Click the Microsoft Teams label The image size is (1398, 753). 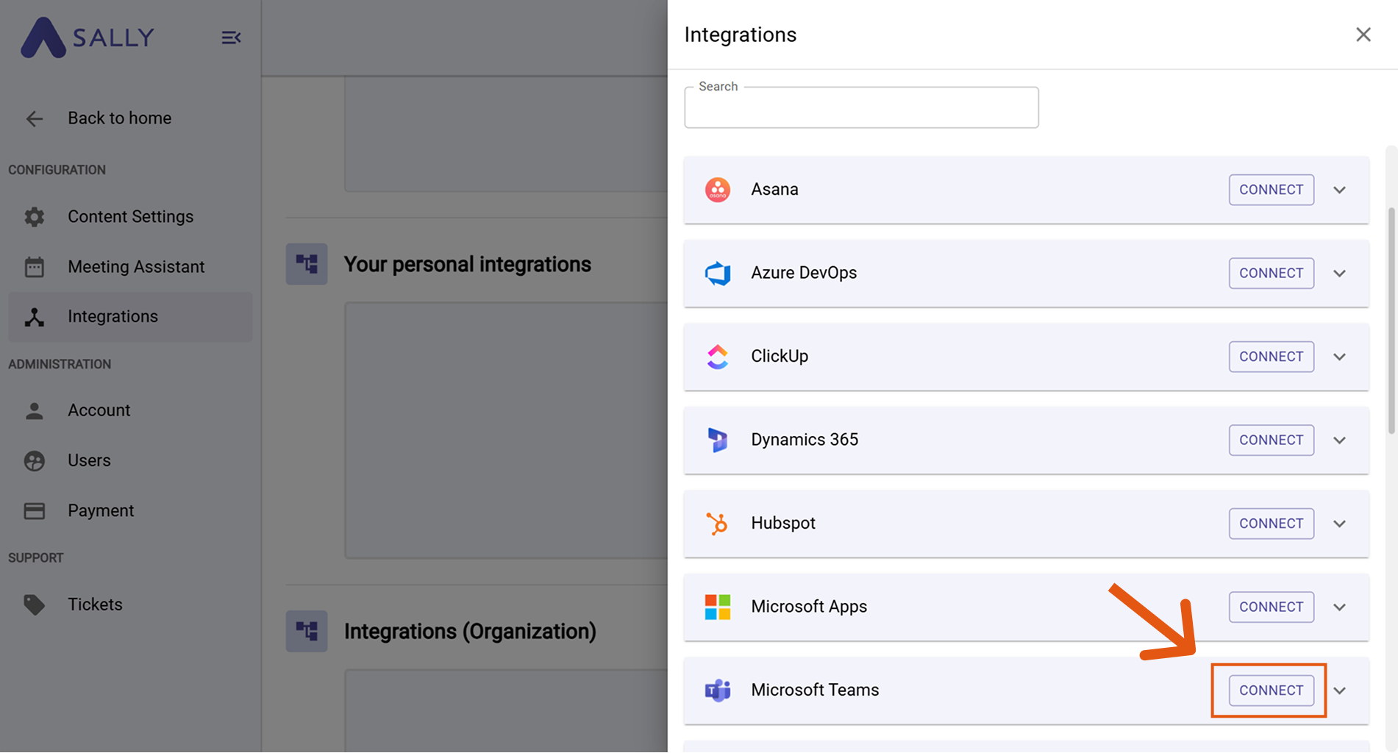815,690
